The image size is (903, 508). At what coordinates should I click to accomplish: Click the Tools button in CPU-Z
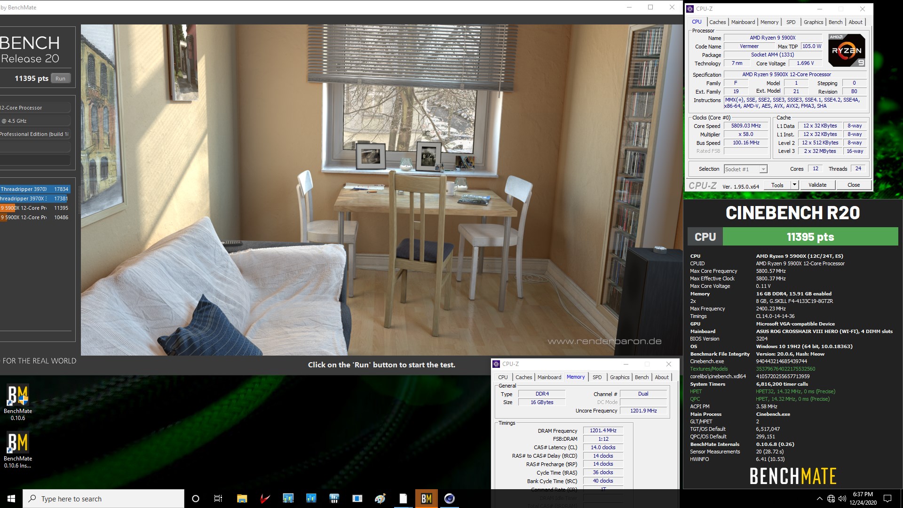click(777, 185)
